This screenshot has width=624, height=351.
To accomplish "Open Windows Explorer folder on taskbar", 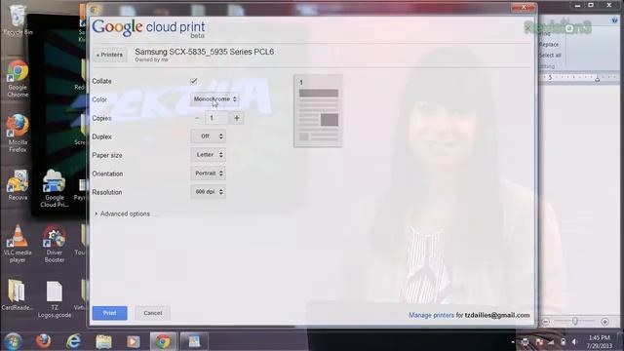I will [103, 341].
